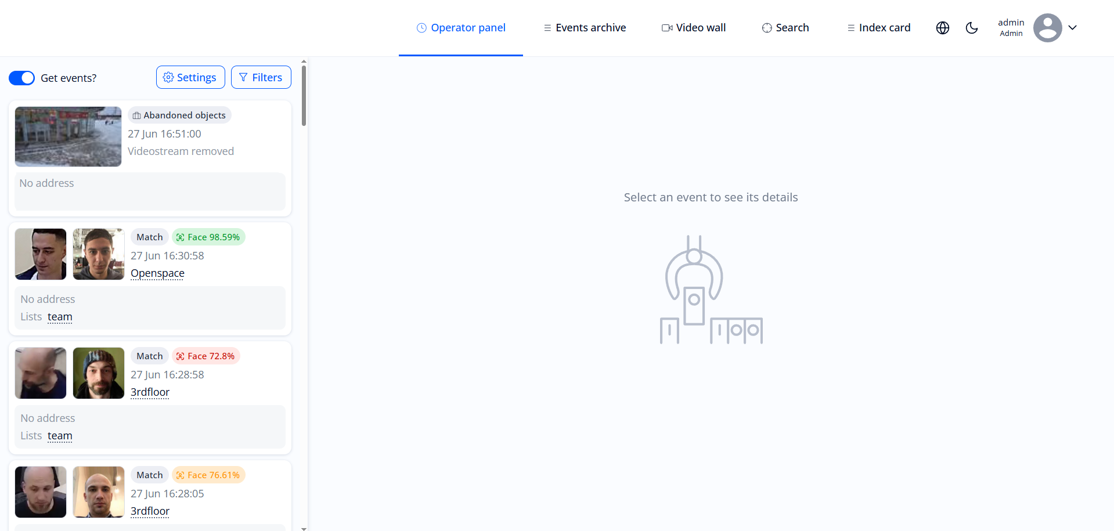This screenshot has width=1114, height=531.
Task: Click the Events archive list icon
Action: (547, 28)
